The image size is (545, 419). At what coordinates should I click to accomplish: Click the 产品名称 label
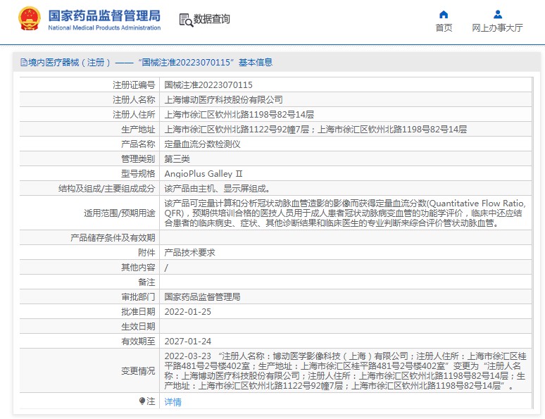(138, 144)
